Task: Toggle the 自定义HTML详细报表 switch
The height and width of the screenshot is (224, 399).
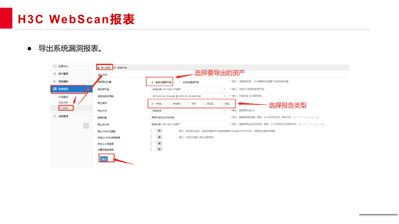Action: (156, 137)
